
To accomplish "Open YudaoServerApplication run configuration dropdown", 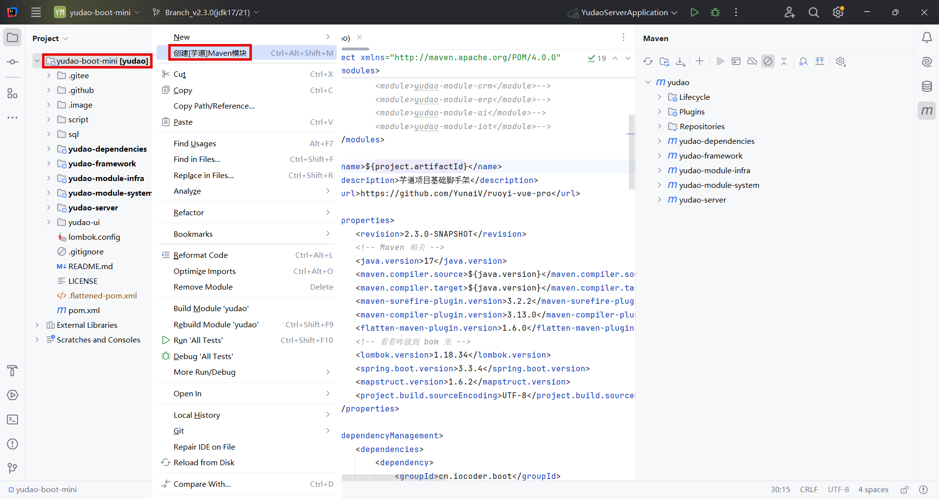I will point(623,12).
